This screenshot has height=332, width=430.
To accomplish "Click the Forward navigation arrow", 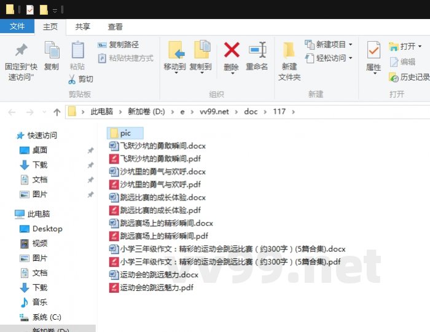I will (29, 112).
